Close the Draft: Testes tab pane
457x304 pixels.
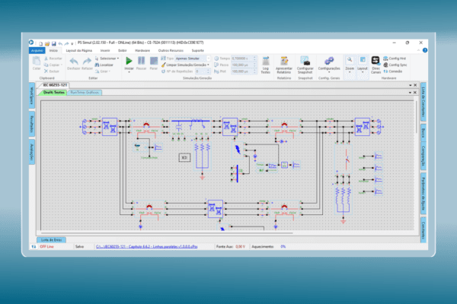[415, 93]
